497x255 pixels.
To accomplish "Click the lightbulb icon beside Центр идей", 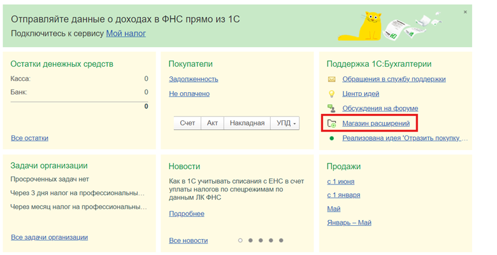I will pyautogui.click(x=331, y=94).
